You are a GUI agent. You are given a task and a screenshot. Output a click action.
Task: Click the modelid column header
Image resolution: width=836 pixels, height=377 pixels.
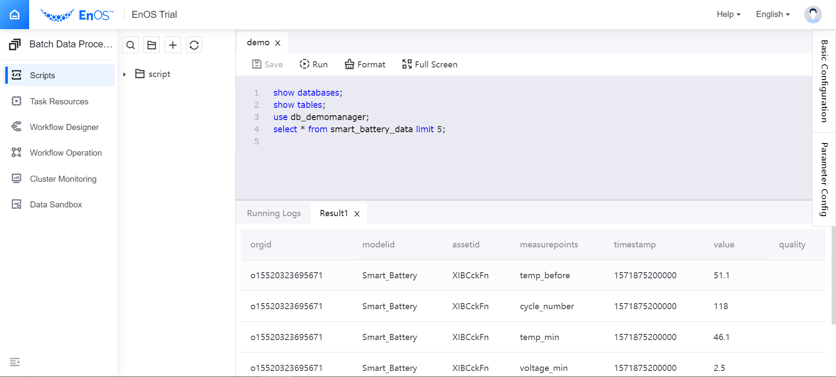[378, 244]
